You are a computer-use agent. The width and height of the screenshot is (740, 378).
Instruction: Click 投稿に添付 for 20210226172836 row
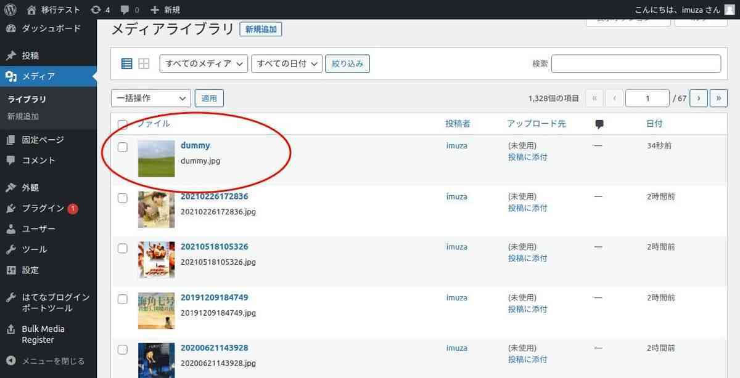[x=527, y=208]
